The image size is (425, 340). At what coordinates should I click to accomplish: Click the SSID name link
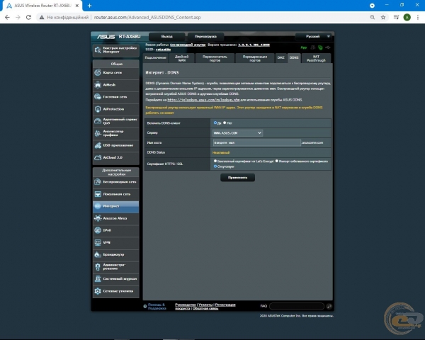[x=163, y=50]
